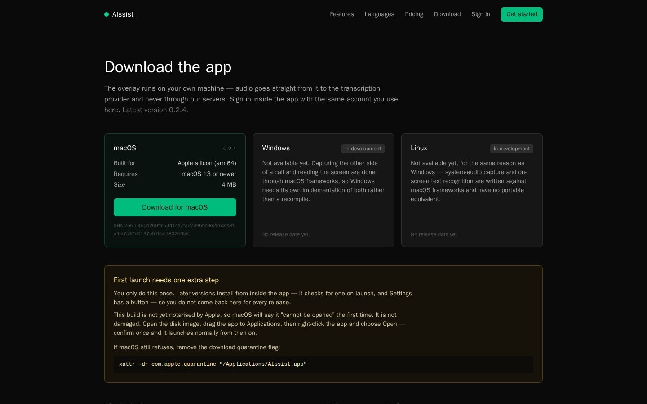This screenshot has width=647, height=404.
Task: Click the Linux card title
Action: coord(419,148)
